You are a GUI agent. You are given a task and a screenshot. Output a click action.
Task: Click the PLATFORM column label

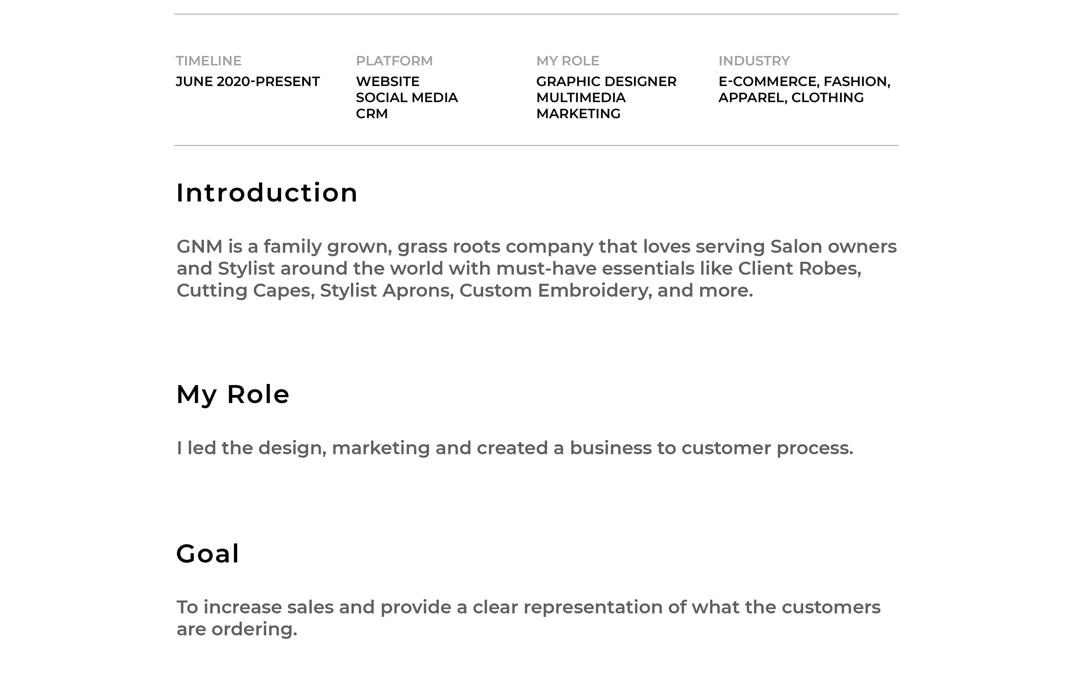(x=394, y=61)
